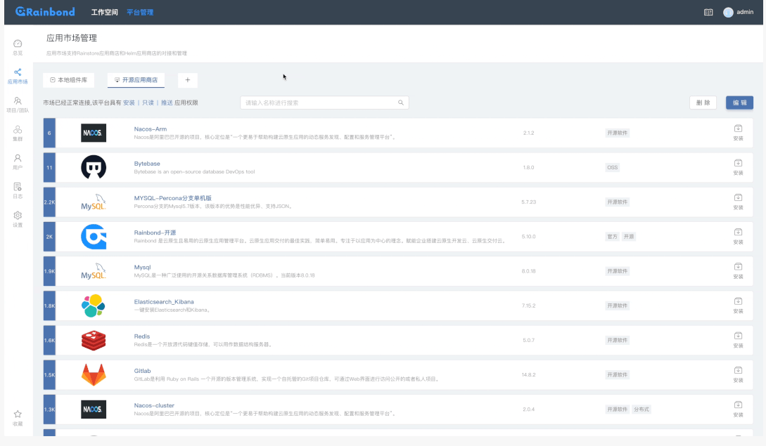Open the Nacos-cluster app link
The height and width of the screenshot is (446, 766).
click(x=154, y=405)
